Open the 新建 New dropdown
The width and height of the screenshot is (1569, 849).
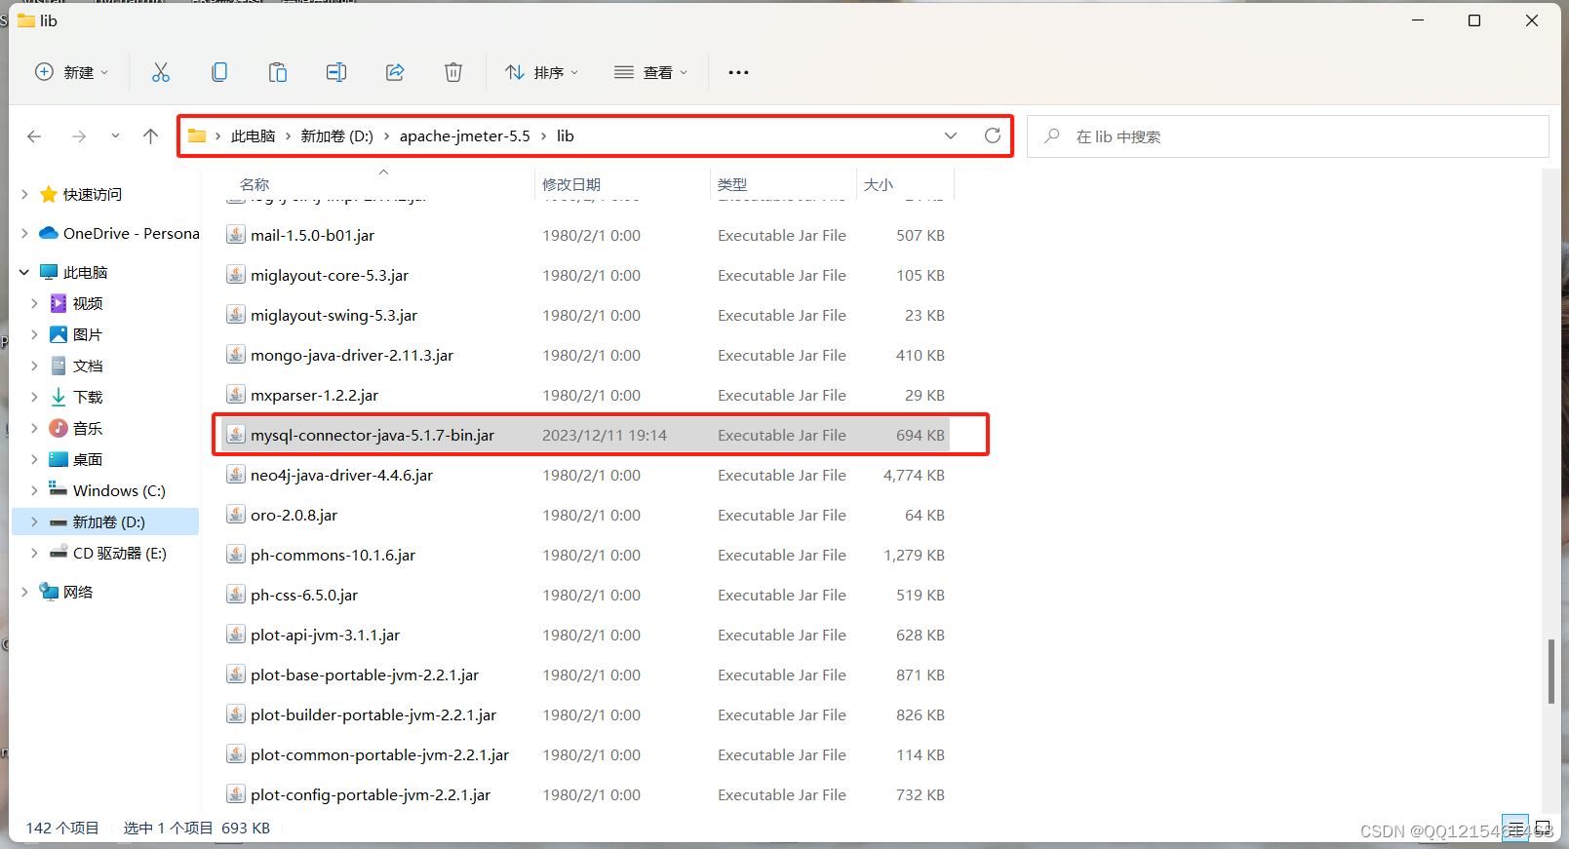pos(72,72)
